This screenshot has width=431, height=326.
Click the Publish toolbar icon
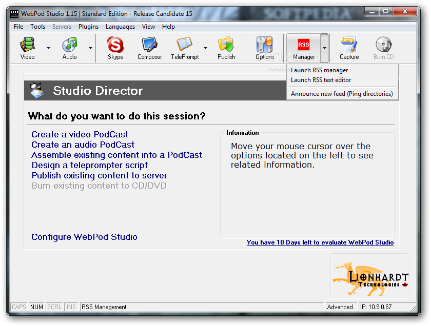[226, 48]
